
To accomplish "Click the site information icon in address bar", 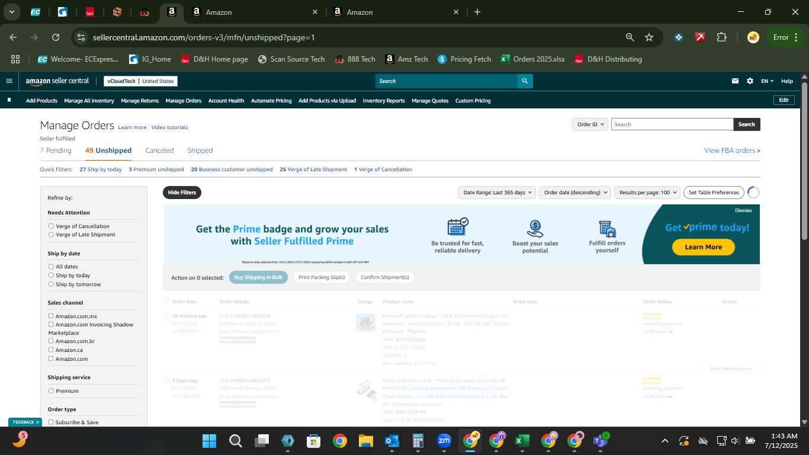I will click(81, 37).
